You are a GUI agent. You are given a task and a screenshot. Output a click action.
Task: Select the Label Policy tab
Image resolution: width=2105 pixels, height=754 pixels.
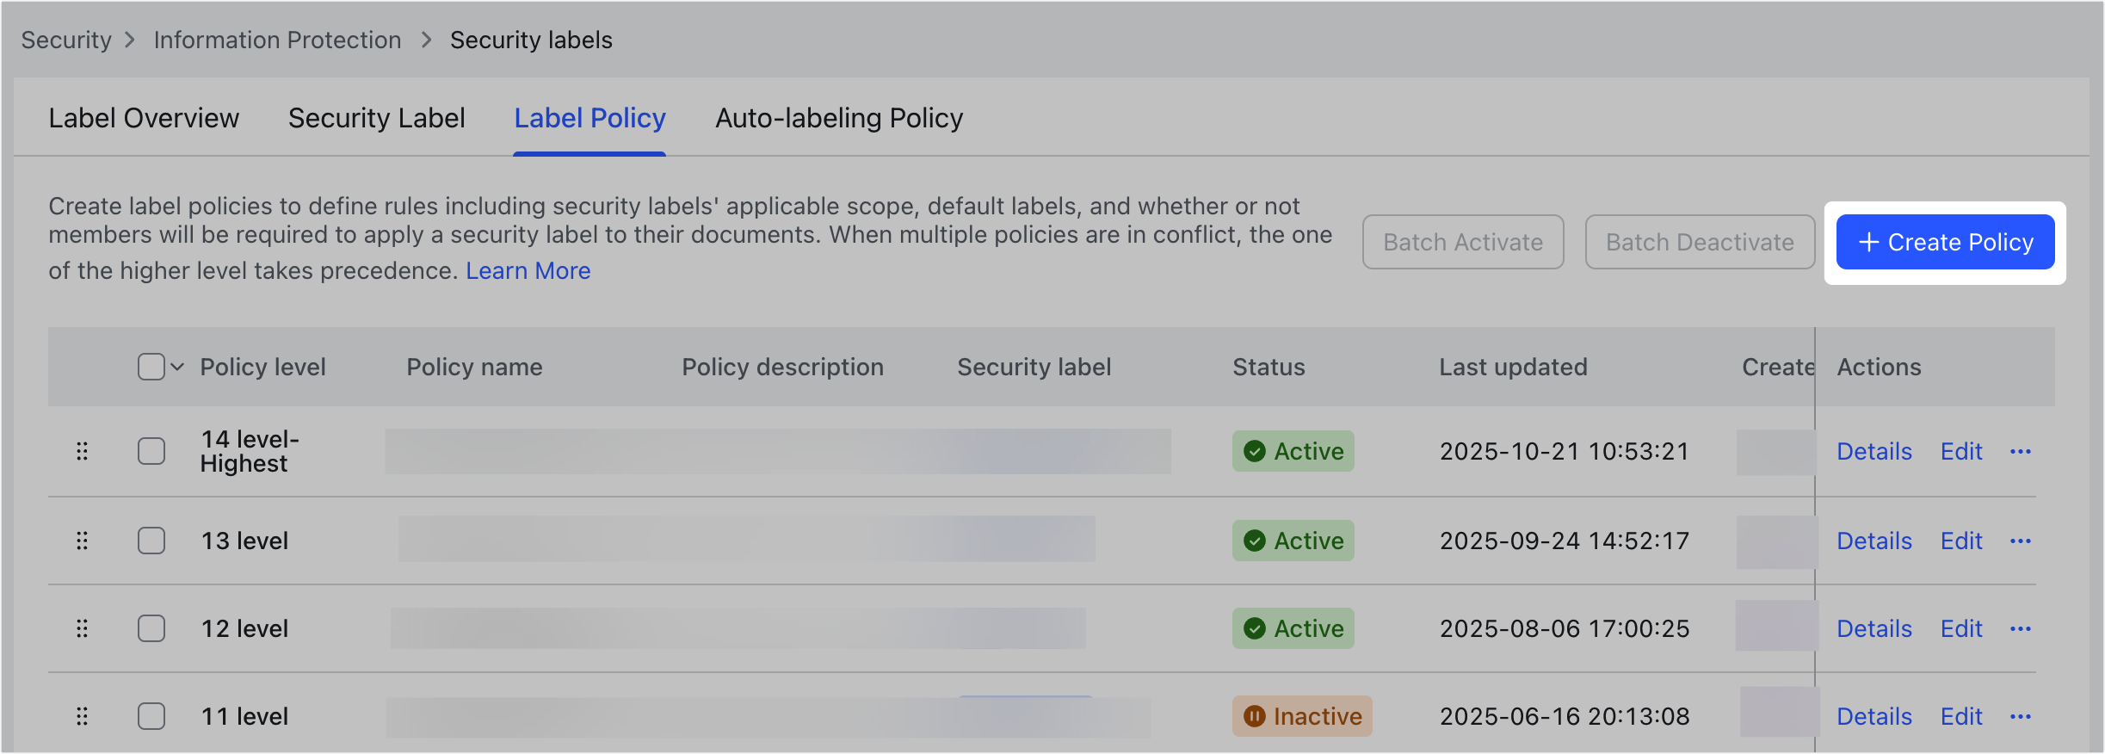(x=590, y=118)
